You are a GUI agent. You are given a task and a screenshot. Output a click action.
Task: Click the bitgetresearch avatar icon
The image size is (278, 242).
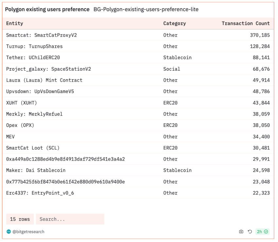click(9, 232)
